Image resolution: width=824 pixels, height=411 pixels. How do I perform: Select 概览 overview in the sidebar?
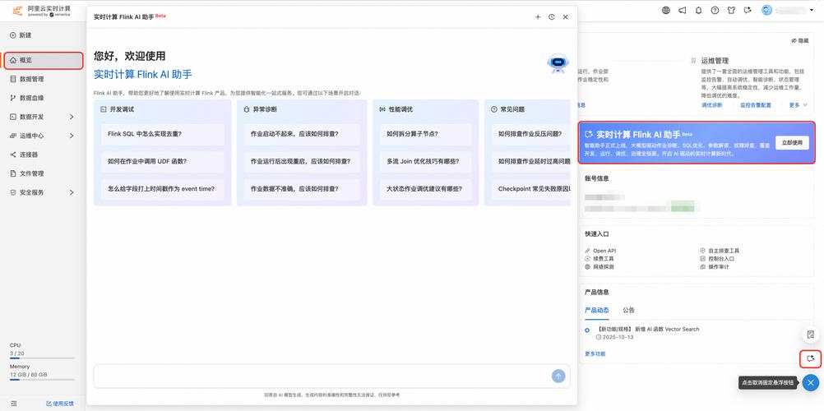click(44, 61)
